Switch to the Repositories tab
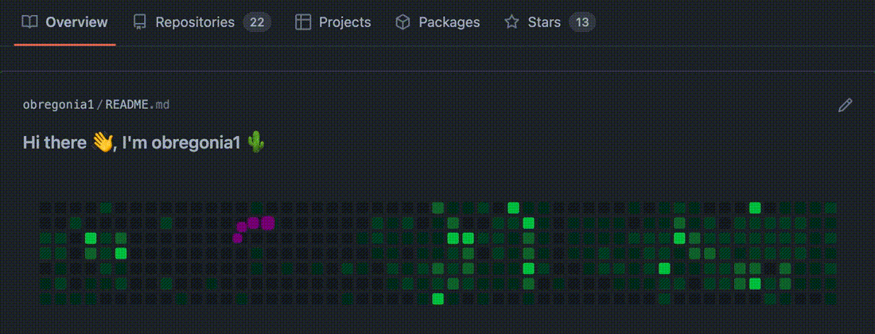 tap(202, 22)
